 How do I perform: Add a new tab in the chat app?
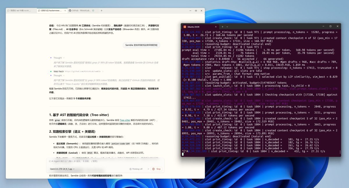pyautogui.click(x=102, y=10)
